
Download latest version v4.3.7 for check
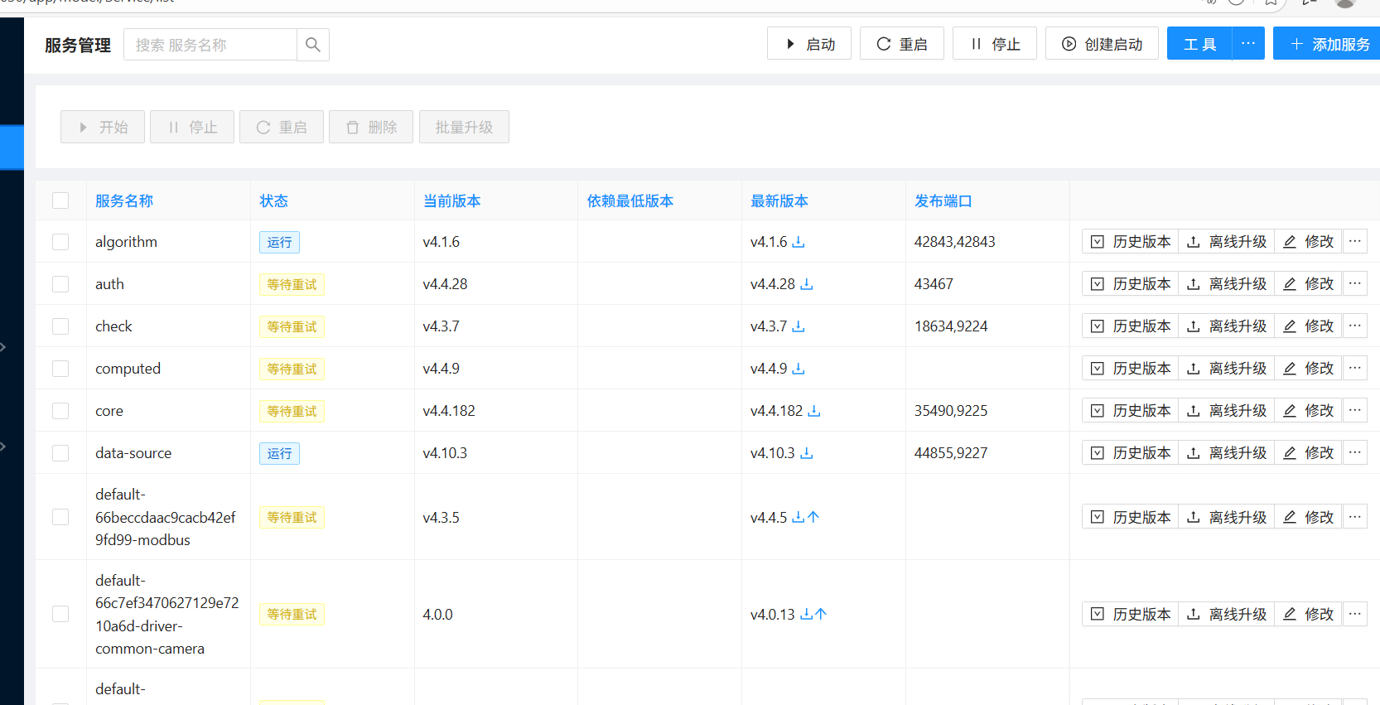[x=799, y=326]
